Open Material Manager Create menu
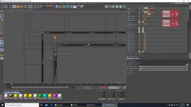 (x=8, y=90)
